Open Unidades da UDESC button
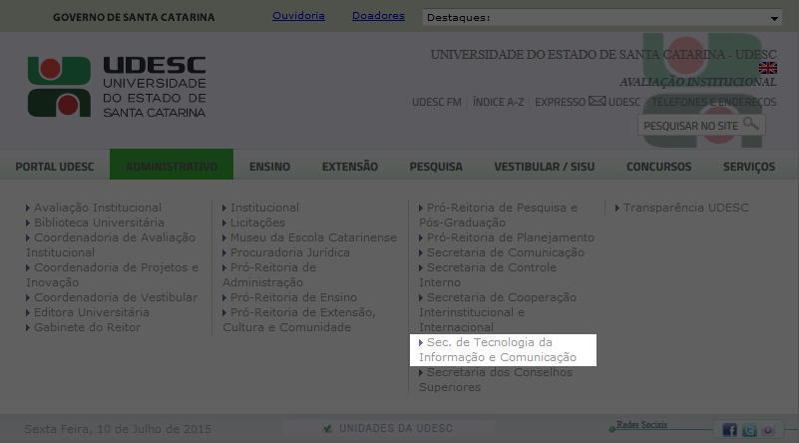The width and height of the screenshot is (799, 443). pyautogui.click(x=389, y=429)
